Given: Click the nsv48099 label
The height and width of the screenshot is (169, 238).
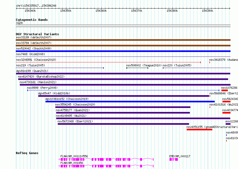Looking at the screenshot, I should click(x=232, y=132).
